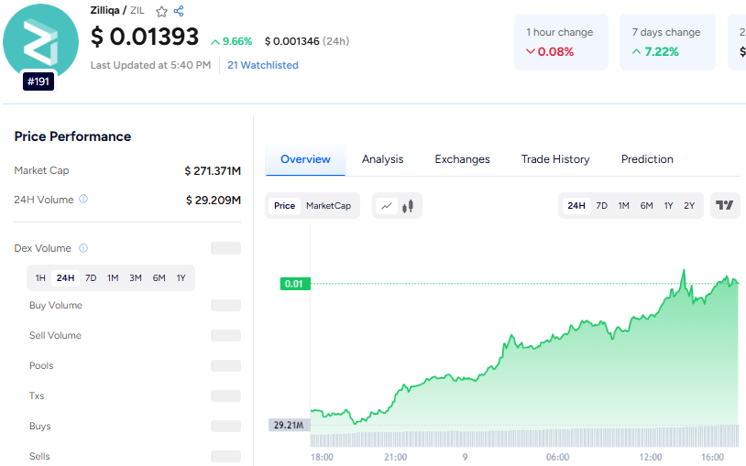The image size is (746, 466).
Task: Choose 24H Dex Volume period
Action: click(x=65, y=277)
